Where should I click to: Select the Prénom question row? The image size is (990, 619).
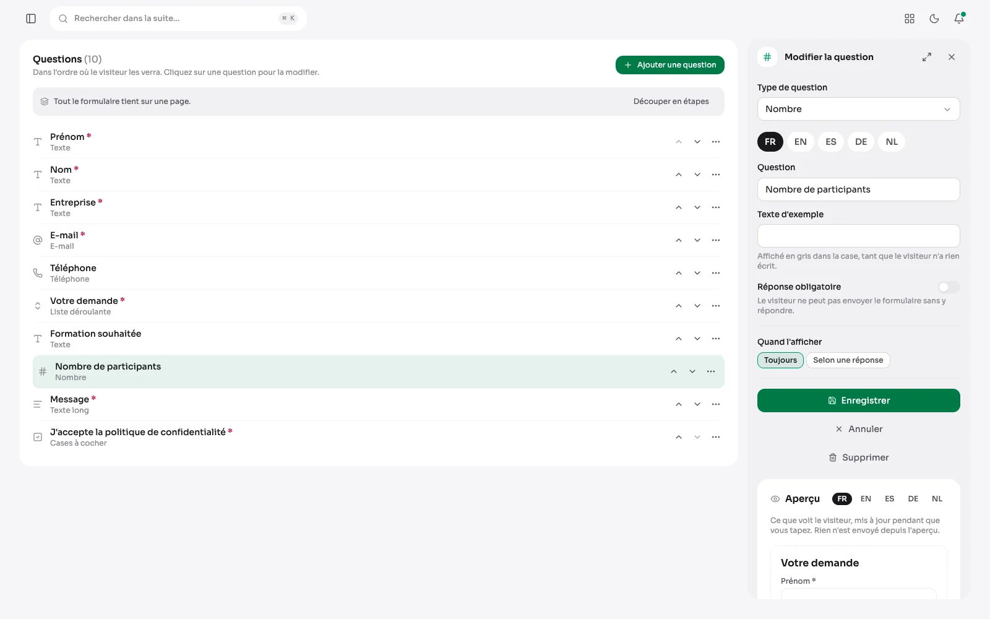pos(379,142)
